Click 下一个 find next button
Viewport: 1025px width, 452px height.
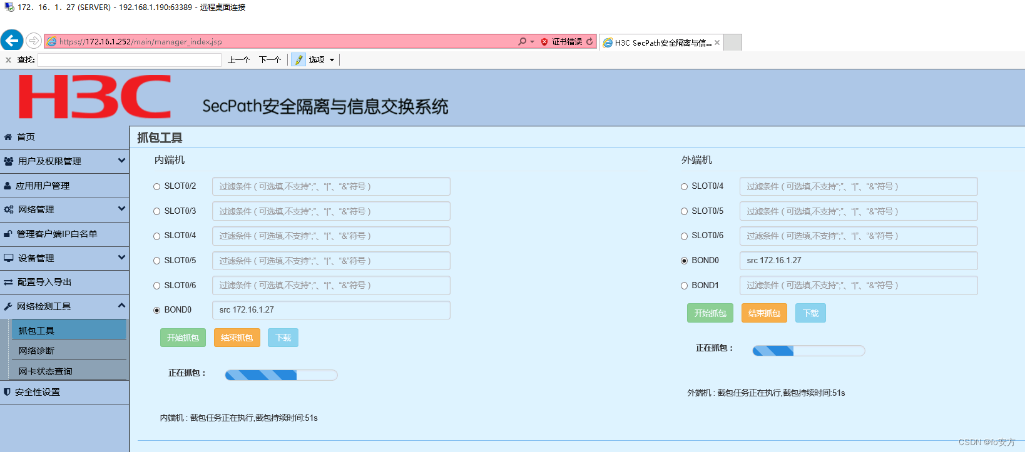pos(270,60)
